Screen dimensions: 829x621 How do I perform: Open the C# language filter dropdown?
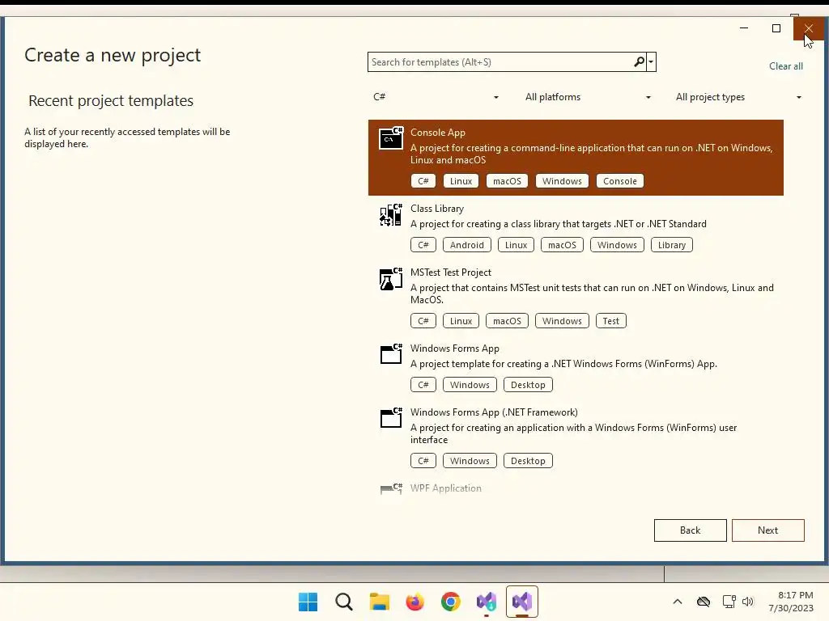pos(436,97)
